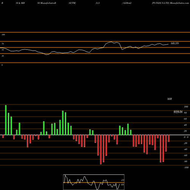Click the MR axis label 40
This screenshot has width=190, height=190.
(185, 125)
